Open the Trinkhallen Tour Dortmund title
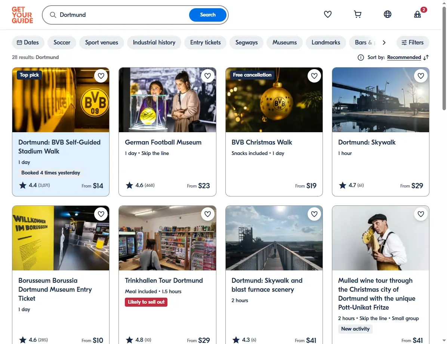 (x=164, y=281)
